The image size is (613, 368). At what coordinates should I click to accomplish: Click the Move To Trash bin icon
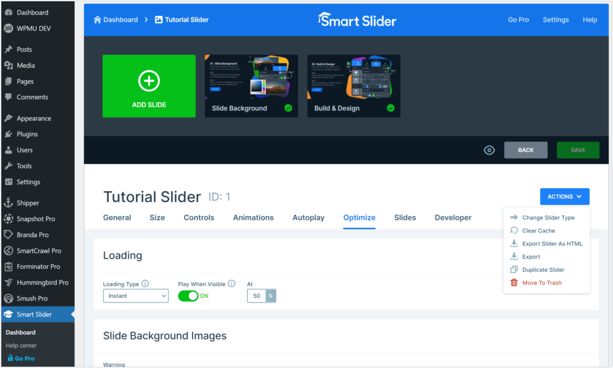pyautogui.click(x=514, y=282)
